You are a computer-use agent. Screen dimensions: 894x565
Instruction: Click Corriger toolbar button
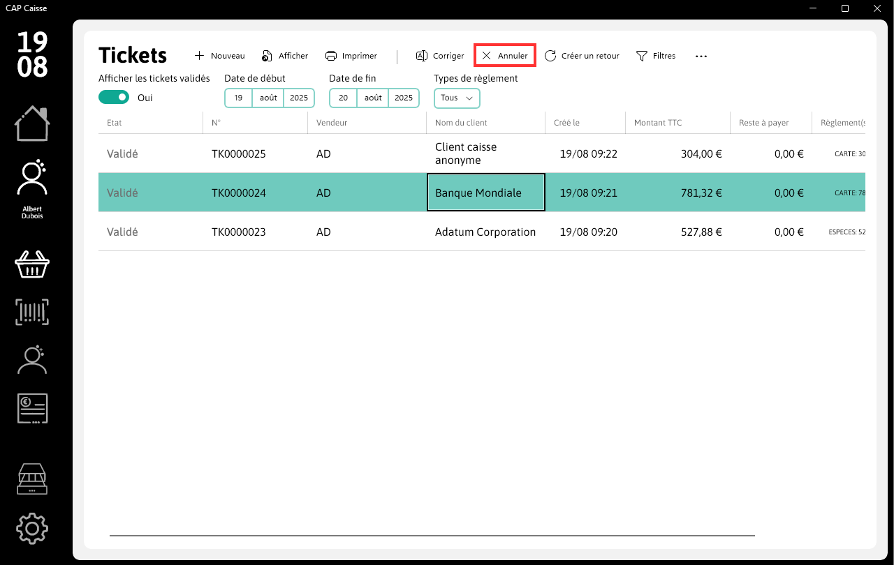440,56
